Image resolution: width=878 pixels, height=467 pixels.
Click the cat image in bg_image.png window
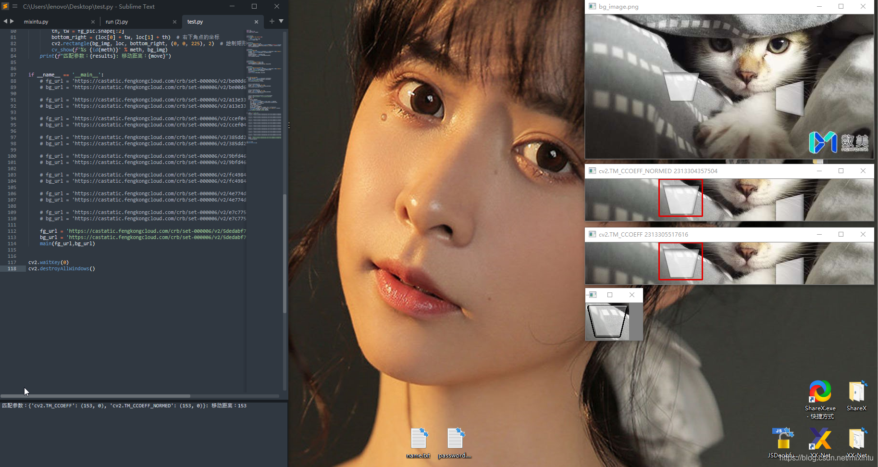pos(730,87)
